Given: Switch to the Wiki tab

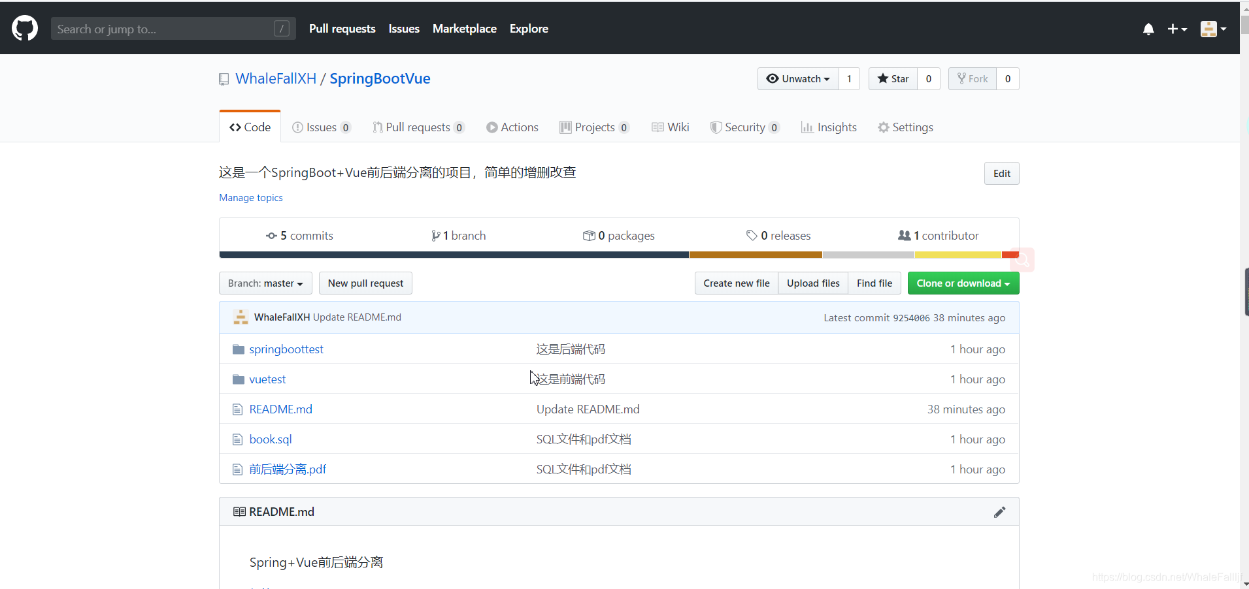Looking at the screenshot, I should point(671,127).
